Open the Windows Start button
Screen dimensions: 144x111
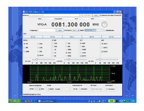click(x=15, y=101)
